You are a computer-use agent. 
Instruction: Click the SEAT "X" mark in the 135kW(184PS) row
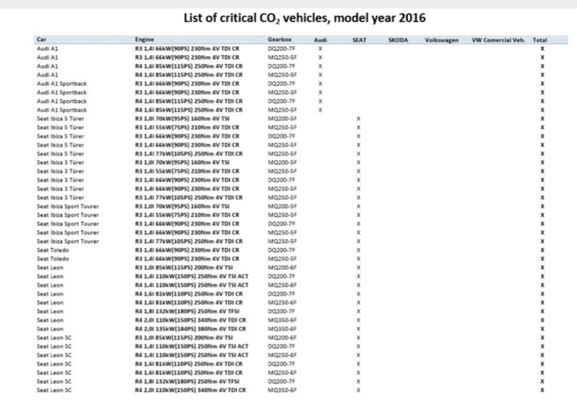point(358,329)
